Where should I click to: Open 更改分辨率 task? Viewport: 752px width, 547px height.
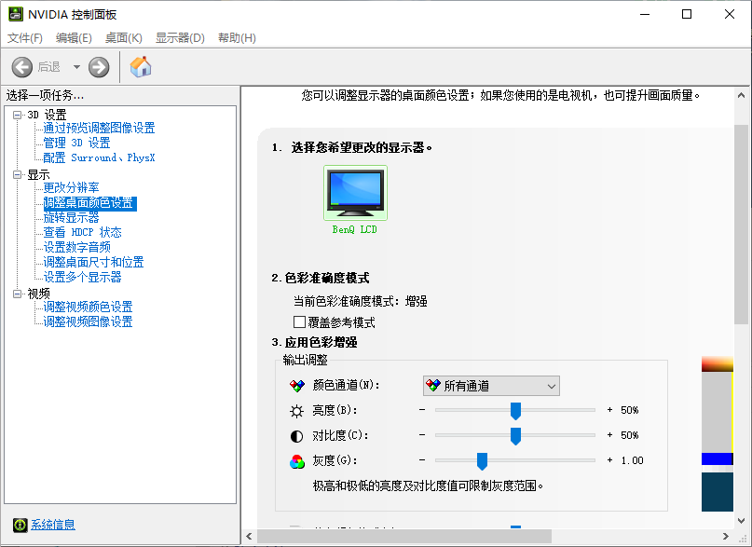coord(72,187)
